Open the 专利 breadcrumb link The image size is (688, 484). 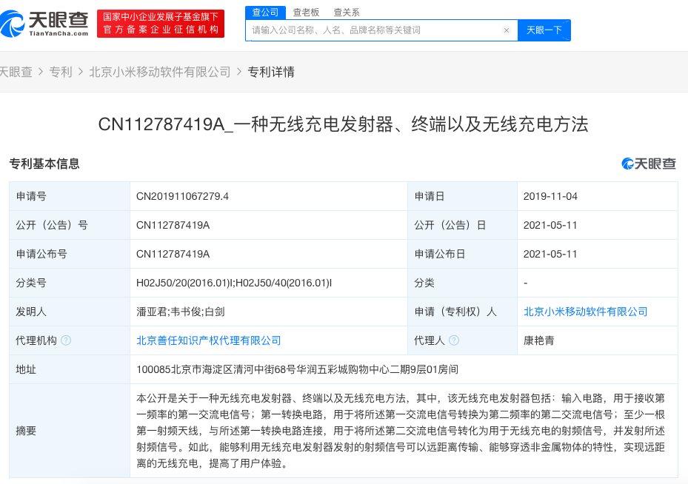pyautogui.click(x=61, y=72)
